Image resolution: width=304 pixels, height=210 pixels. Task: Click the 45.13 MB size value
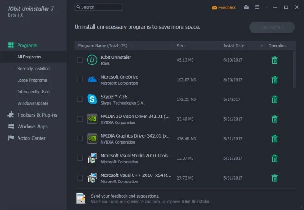[x=185, y=60]
